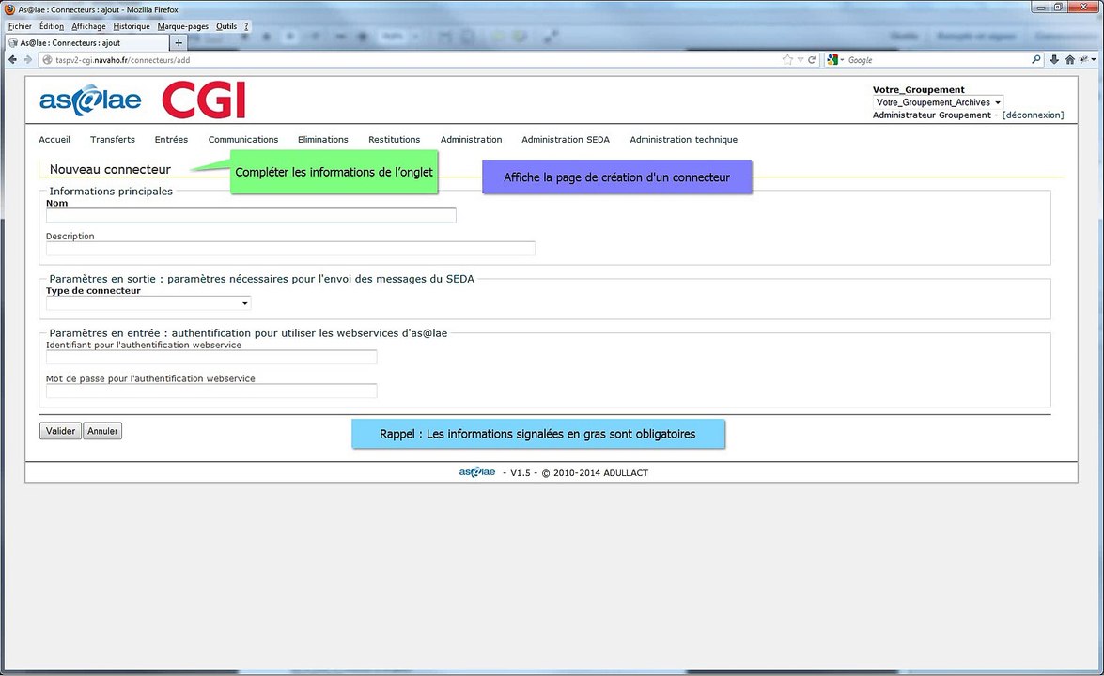The image size is (1104, 676).
Task: Open the Affichage menu
Action: [x=88, y=26]
